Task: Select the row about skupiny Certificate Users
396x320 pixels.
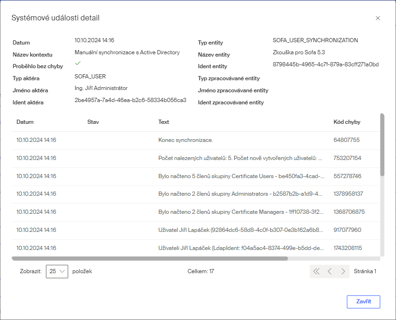Action: click(196, 176)
